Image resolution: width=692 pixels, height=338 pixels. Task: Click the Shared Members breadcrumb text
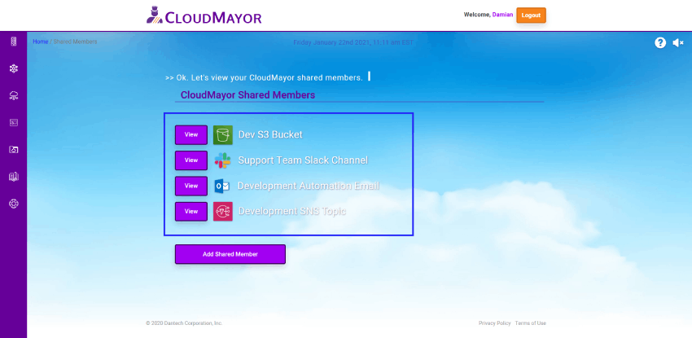pyautogui.click(x=75, y=42)
